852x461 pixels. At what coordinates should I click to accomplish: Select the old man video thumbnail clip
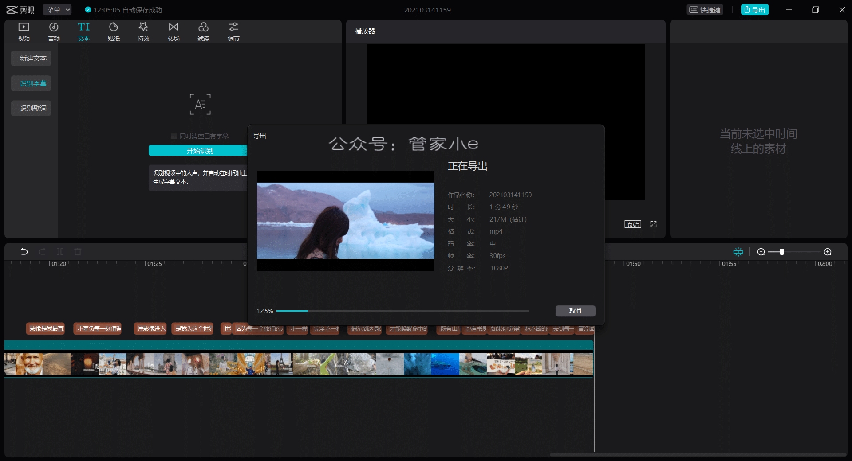(29, 364)
